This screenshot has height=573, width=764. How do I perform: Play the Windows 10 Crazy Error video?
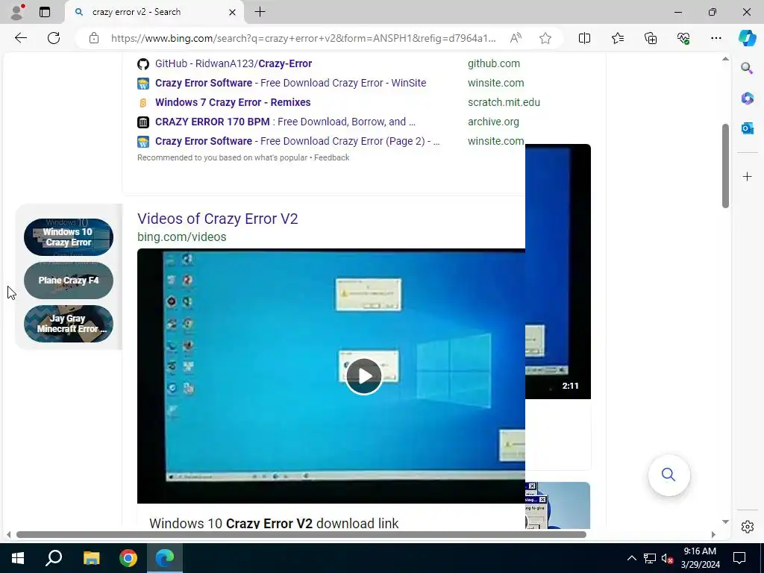tap(363, 376)
